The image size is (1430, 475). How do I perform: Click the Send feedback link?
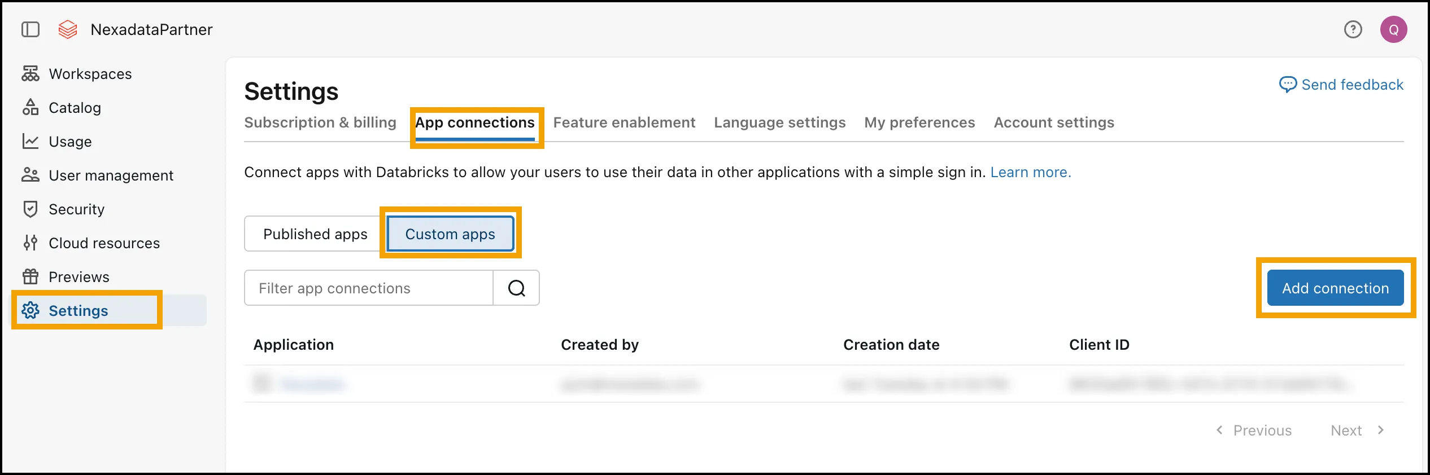[1352, 85]
